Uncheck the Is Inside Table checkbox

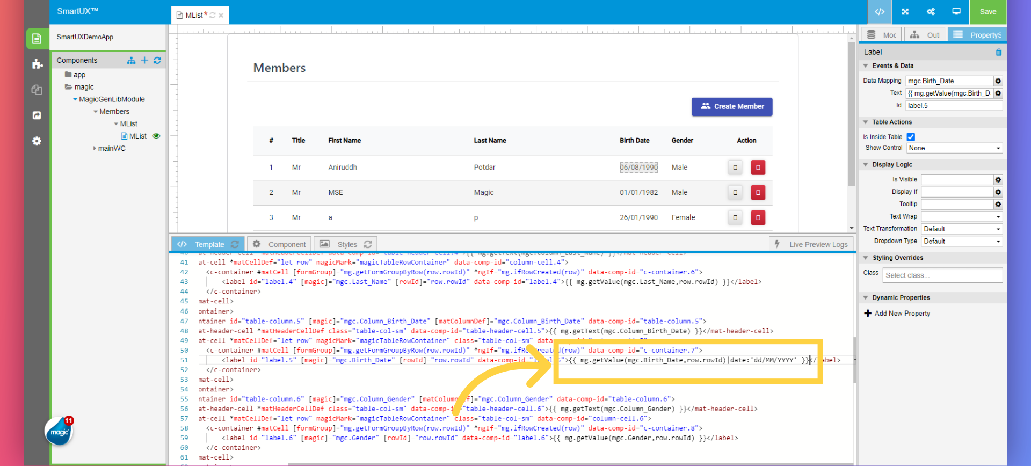911,137
